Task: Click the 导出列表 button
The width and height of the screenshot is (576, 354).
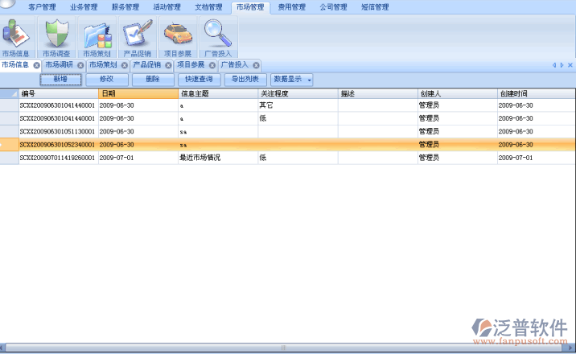Action: pos(245,80)
